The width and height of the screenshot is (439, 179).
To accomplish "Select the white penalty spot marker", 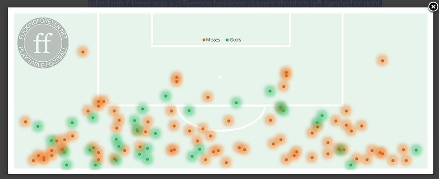I will coord(220,77).
